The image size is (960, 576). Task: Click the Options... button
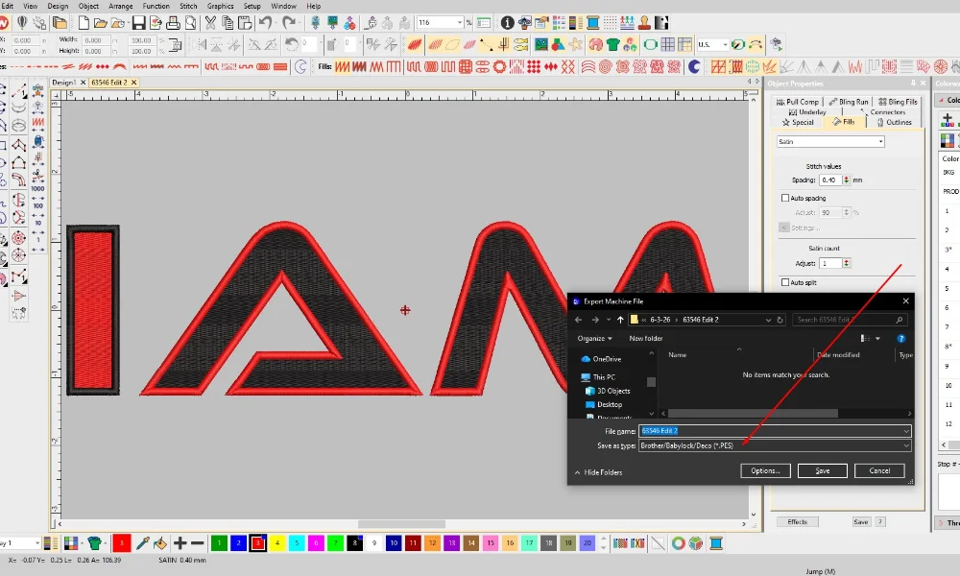pos(765,470)
